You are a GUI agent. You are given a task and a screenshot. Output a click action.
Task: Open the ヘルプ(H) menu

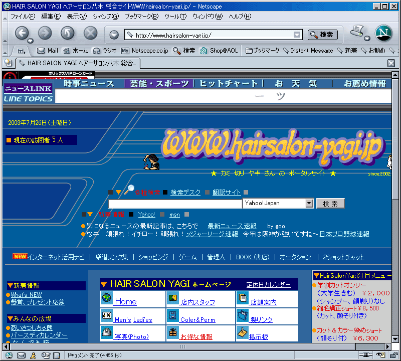[x=240, y=17]
